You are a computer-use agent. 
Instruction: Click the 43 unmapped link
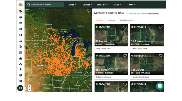(153, 13)
